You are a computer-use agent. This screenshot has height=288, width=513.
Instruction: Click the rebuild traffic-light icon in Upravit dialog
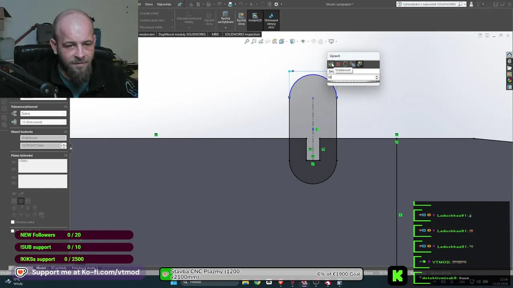click(x=345, y=64)
